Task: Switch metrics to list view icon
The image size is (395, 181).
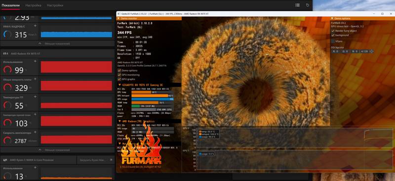Action: [297, 5]
